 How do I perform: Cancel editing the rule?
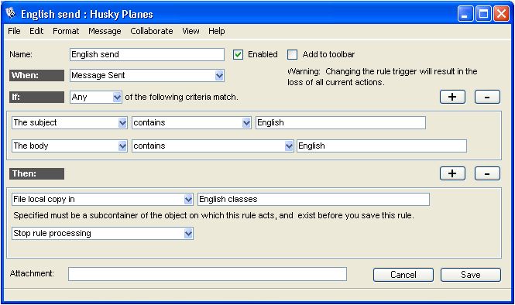pos(403,275)
